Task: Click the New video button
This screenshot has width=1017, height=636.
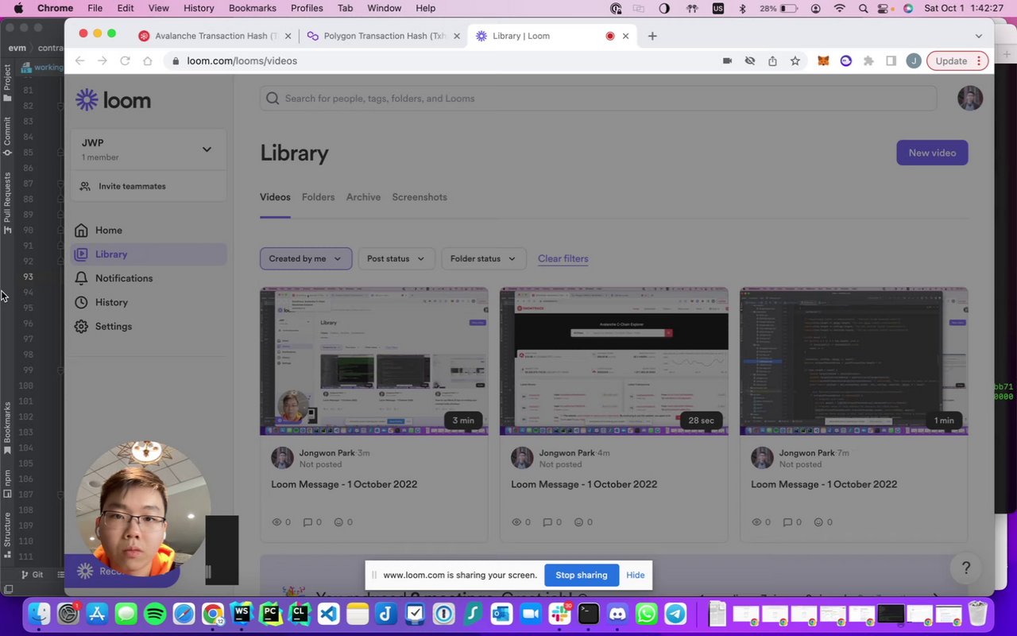Action: 932,153
